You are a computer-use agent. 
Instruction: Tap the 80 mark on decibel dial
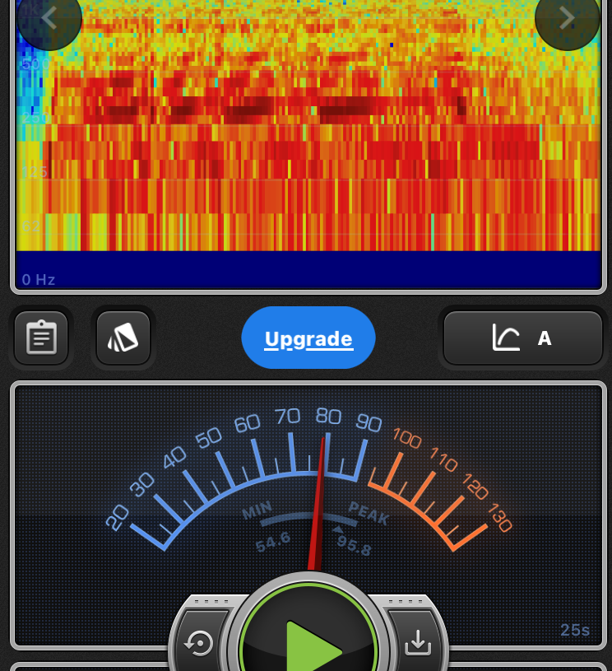(328, 416)
